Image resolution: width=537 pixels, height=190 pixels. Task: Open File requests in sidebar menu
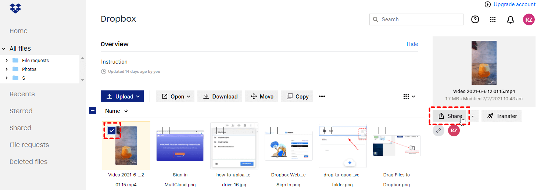coord(29,145)
